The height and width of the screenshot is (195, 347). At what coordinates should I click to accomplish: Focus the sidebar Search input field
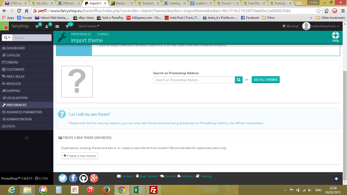(x=32, y=38)
